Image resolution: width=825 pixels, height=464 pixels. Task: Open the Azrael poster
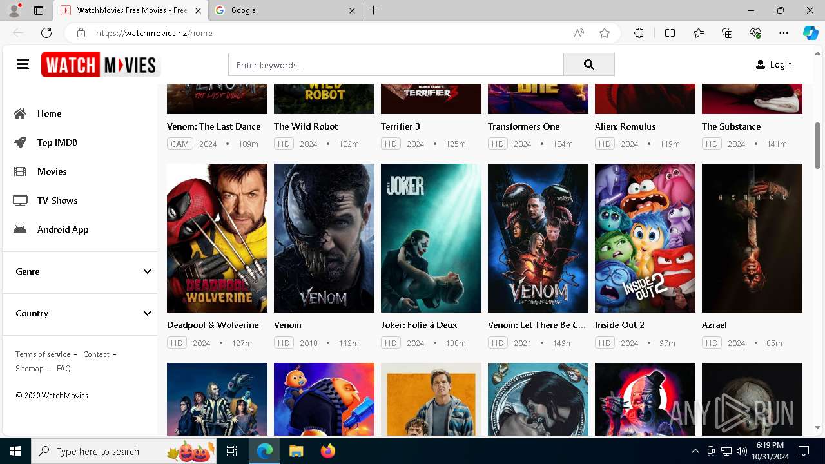click(x=752, y=238)
